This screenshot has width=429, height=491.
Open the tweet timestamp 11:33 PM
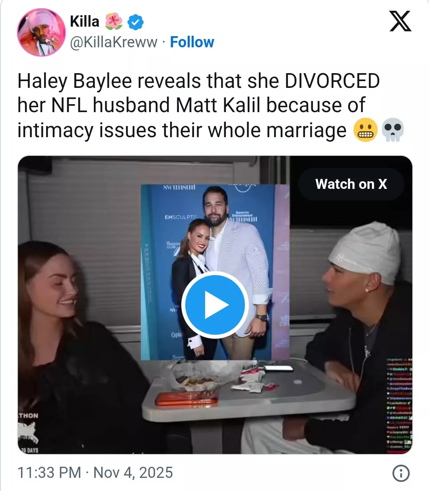[49, 473]
